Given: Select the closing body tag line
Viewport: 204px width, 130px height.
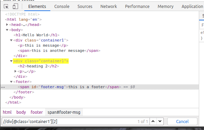Looking at the screenshot, I should [17, 97].
